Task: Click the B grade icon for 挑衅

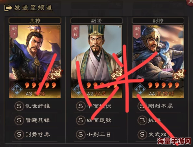Action: [142, 120]
